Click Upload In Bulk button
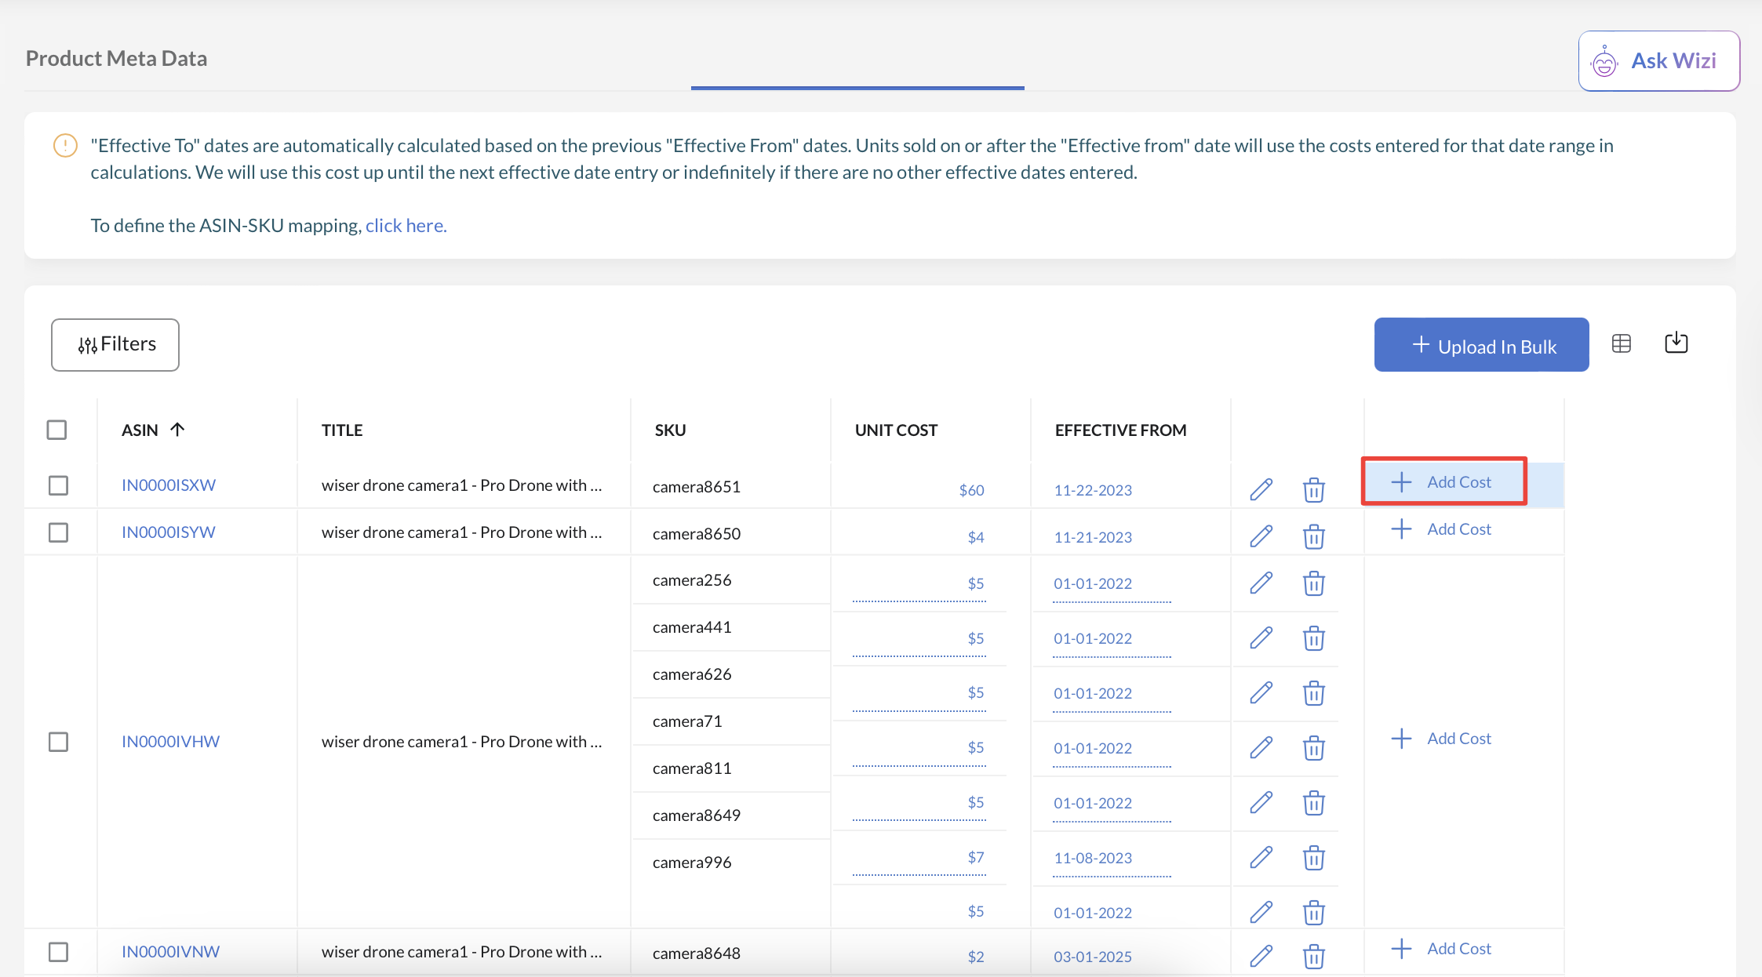 pyautogui.click(x=1481, y=346)
